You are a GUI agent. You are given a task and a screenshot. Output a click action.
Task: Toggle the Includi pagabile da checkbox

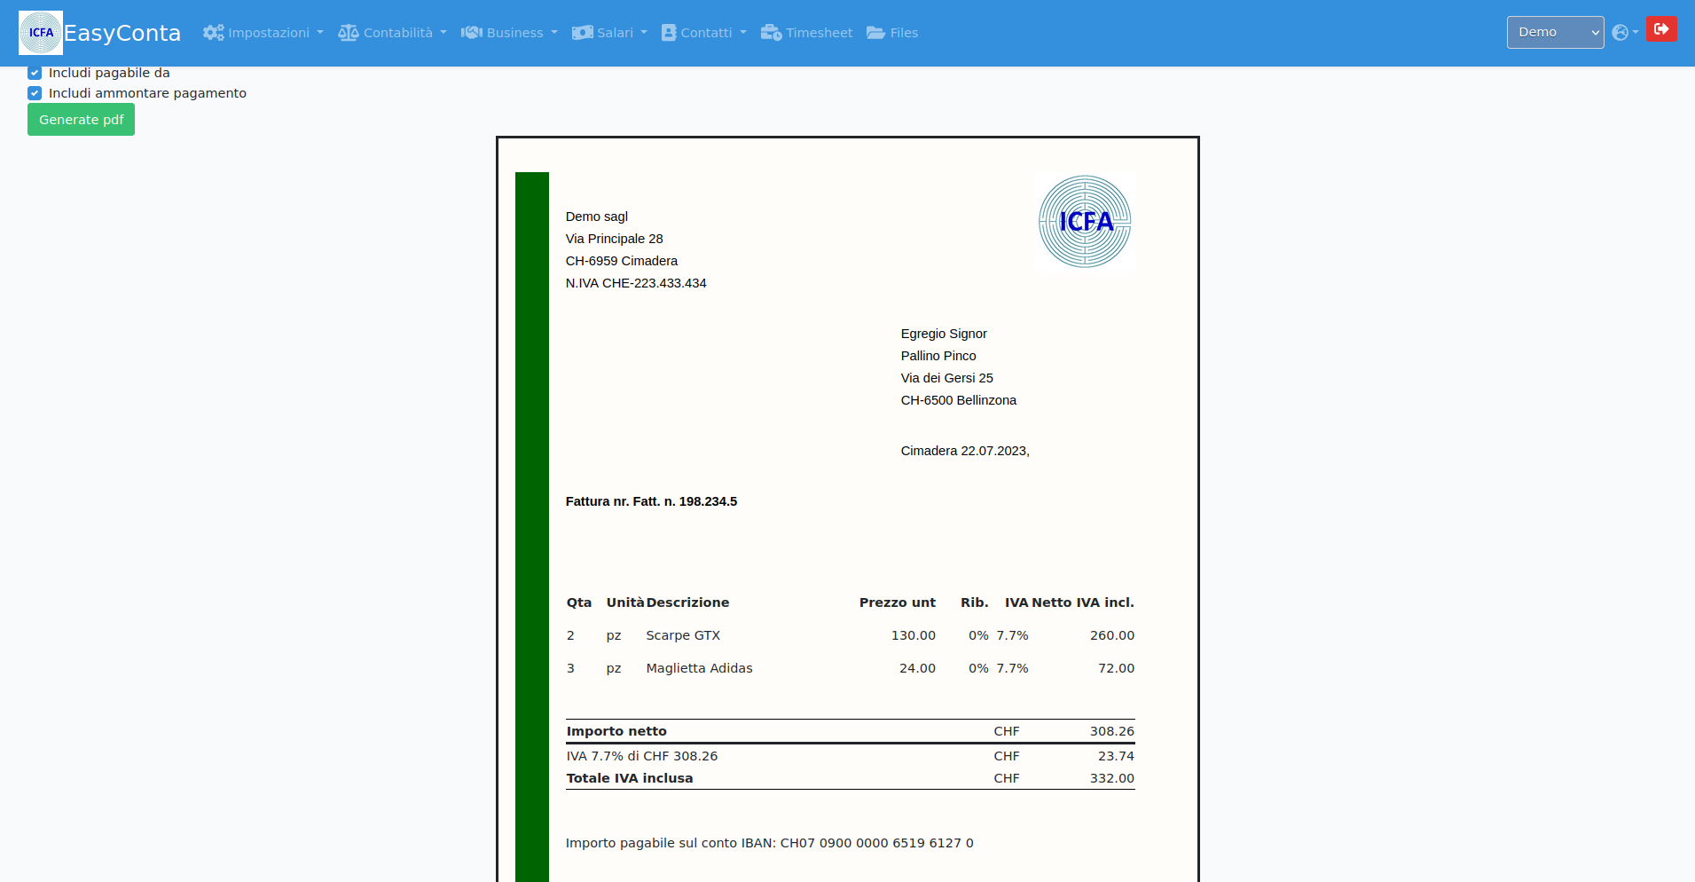click(35, 73)
